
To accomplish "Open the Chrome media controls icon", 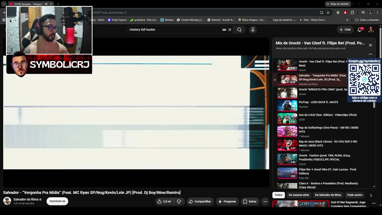I will (x=363, y=13).
